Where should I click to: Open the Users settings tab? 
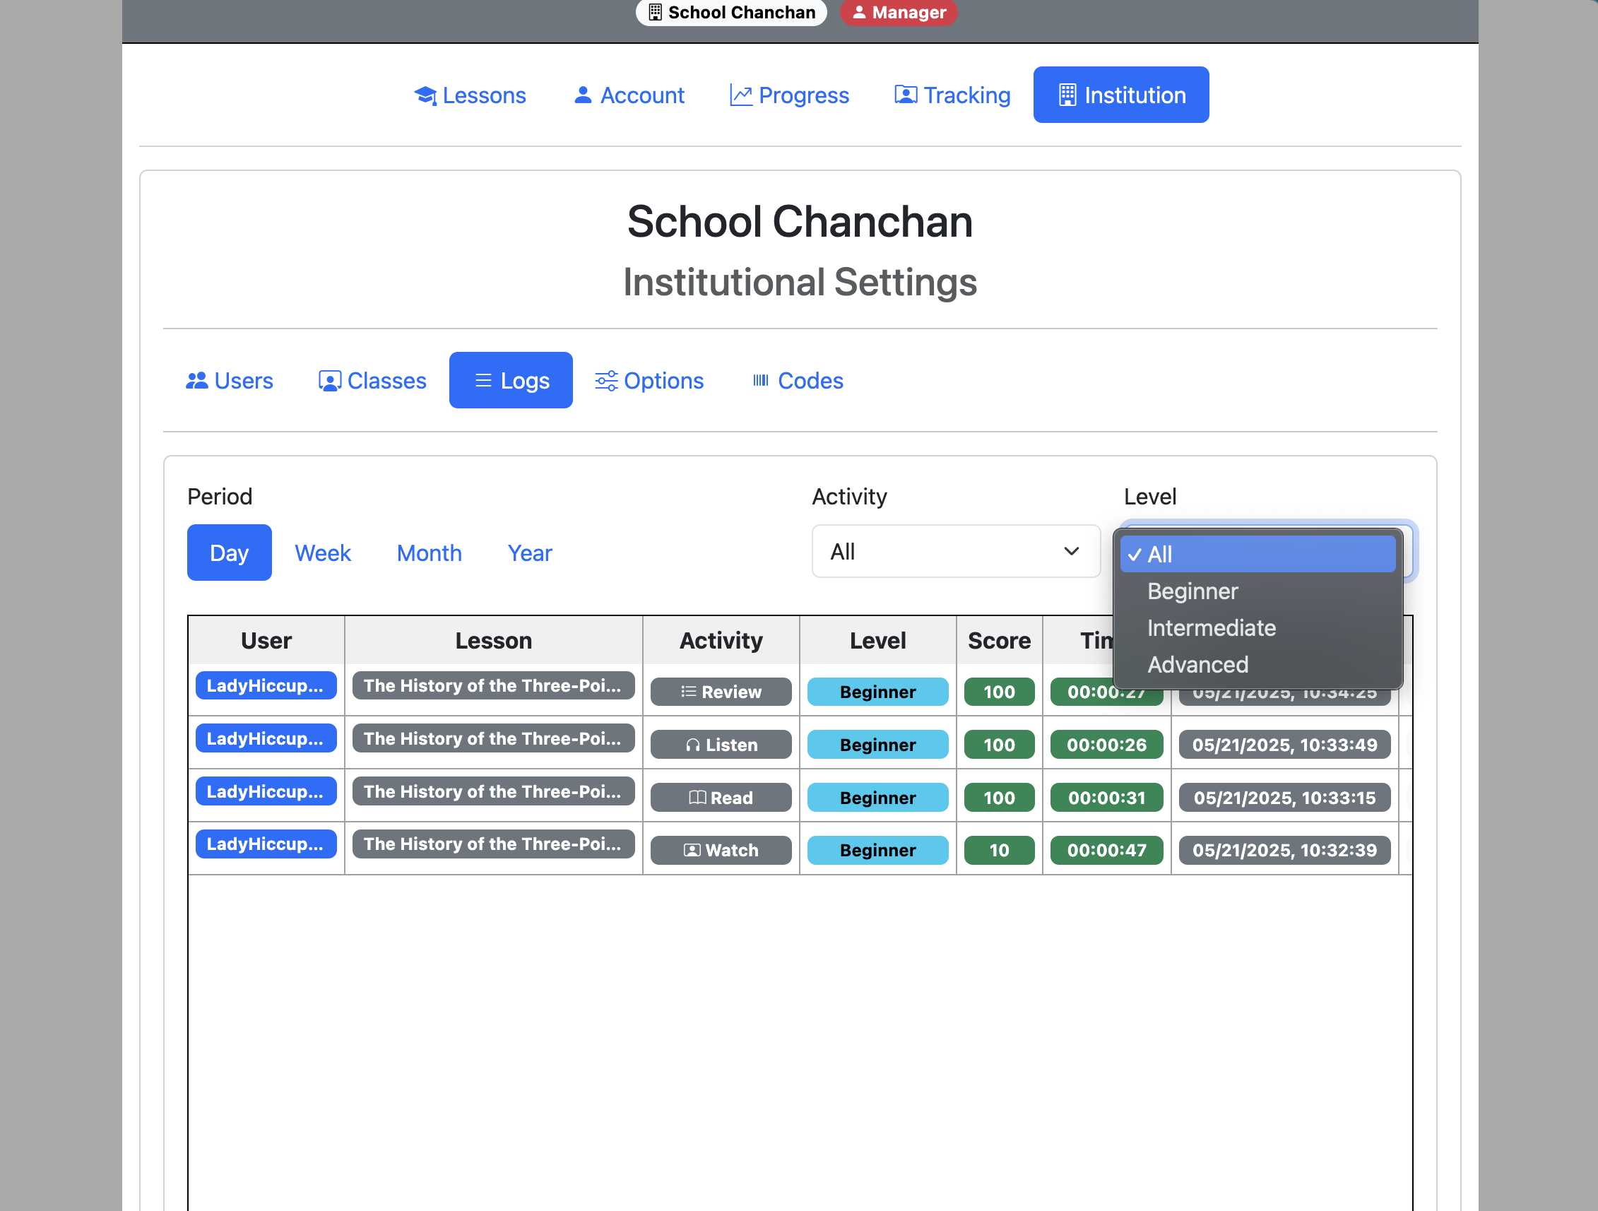pyautogui.click(x=230, y=380)
